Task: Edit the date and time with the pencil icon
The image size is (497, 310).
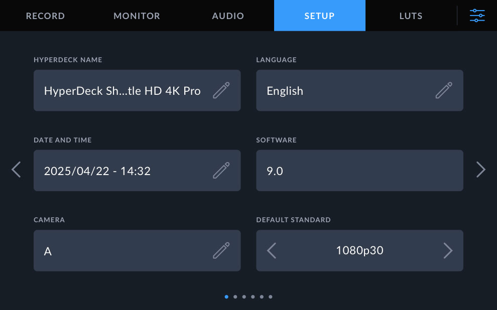Action: 221,171
